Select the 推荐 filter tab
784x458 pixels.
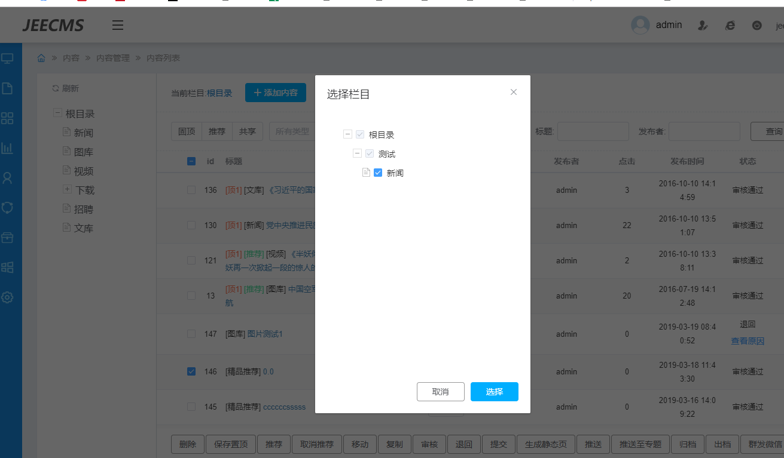[217, 131]
